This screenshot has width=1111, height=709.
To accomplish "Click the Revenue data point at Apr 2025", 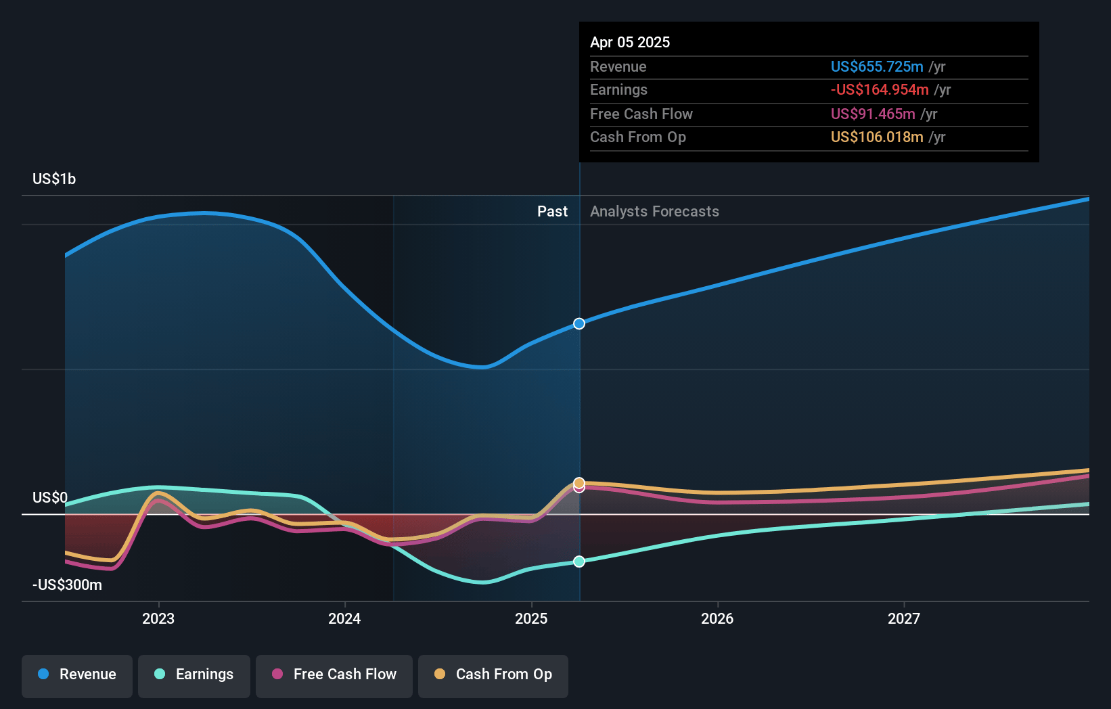I will coord(579,323).
